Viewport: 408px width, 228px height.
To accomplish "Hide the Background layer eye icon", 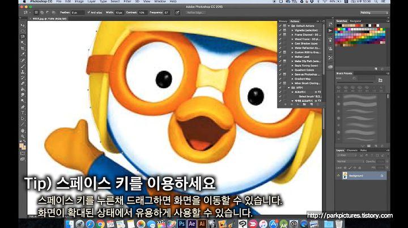I will tap(338, 175).
